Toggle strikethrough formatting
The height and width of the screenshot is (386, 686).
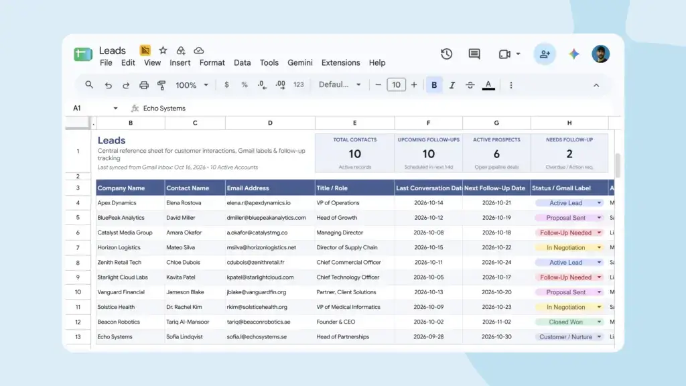pyautogui.click(x=470, y=85)
